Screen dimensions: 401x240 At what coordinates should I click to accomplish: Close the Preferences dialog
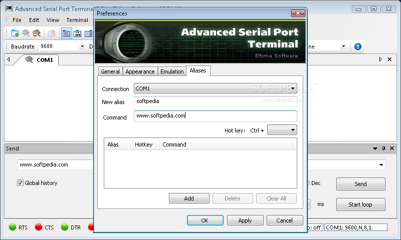point(298,13)
